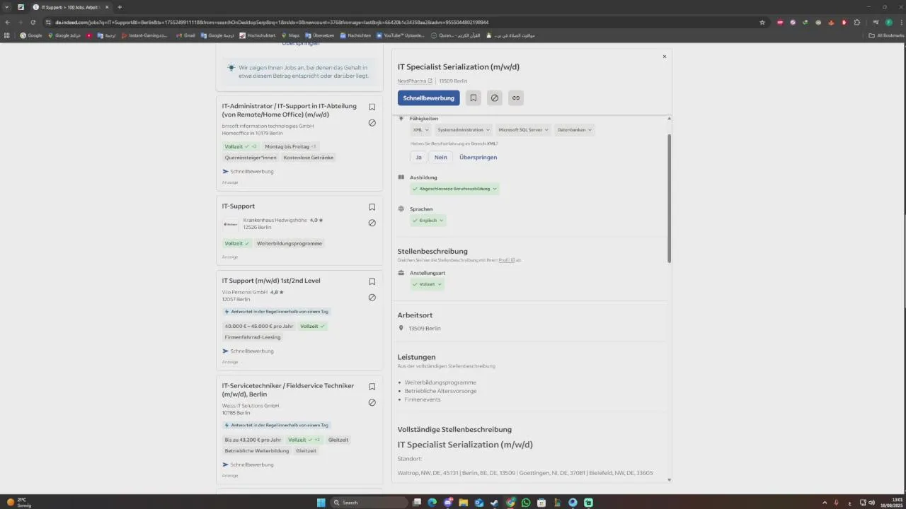Click the 40.000 € – 45.000 € pro Jahr chip
Viewport: 906px width, 509px height.
[258, 326]
